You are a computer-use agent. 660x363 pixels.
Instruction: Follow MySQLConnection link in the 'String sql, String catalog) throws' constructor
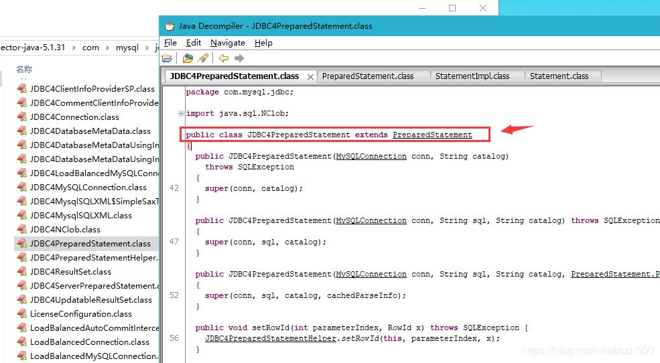click(x=371, y=220)
